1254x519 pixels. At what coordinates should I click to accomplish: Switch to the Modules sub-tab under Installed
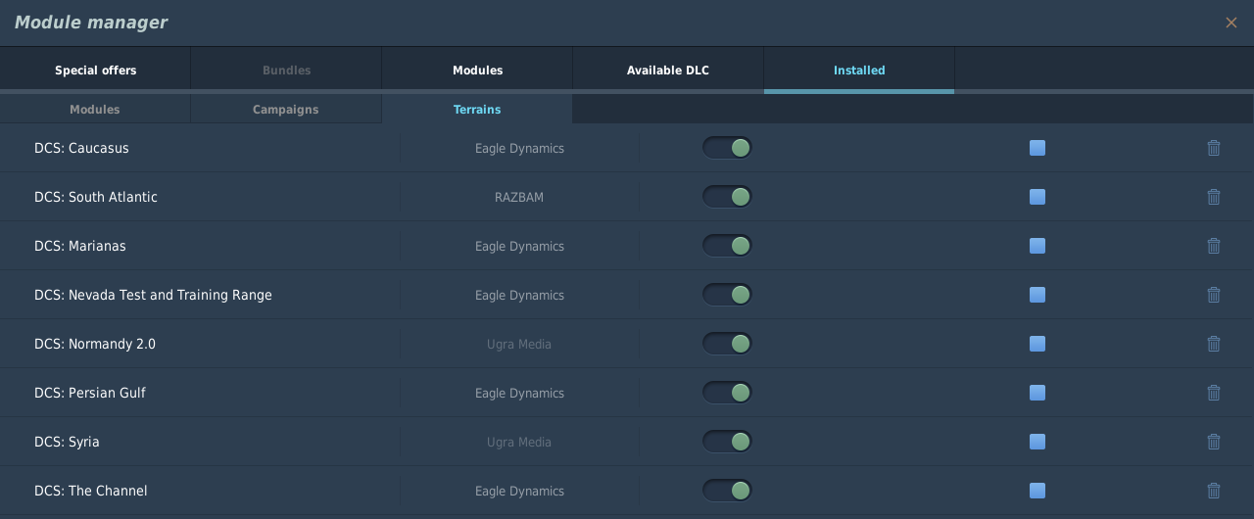pyautogui.click(x=95, y=110)
